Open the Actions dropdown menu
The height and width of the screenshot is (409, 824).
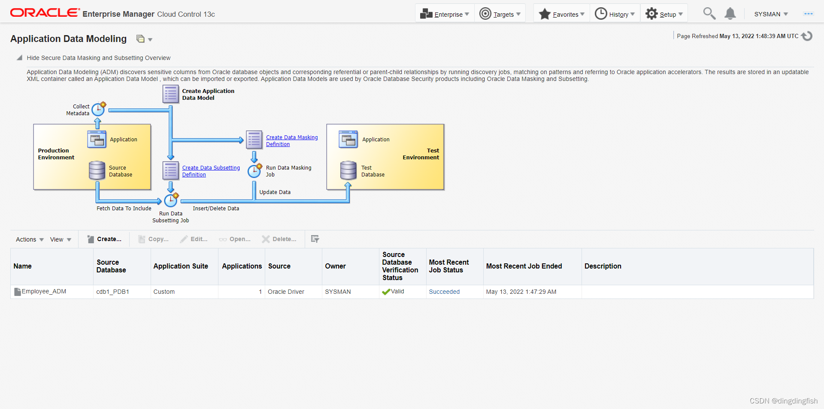coord(30,239)
